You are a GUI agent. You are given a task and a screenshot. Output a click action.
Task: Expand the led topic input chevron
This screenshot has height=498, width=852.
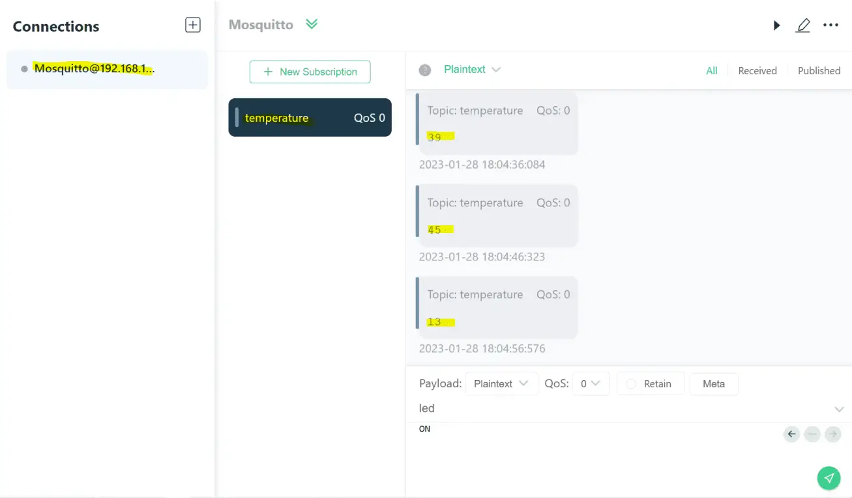[x=840, y=409]
